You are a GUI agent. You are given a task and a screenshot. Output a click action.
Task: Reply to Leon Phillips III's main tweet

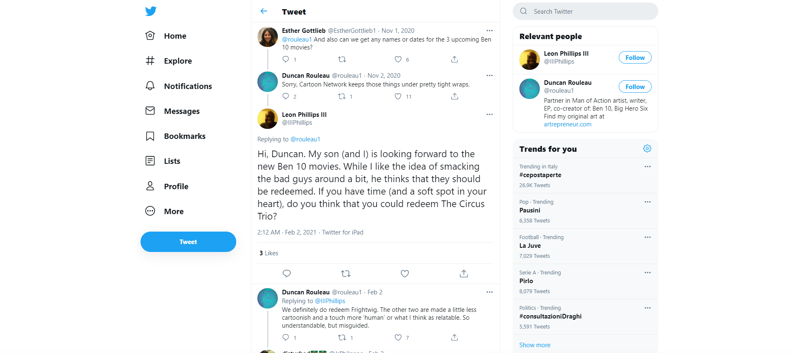tap(287, 274)
